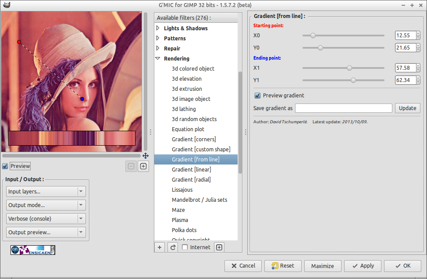Expand the Repair category
This screenshot has height=279, width=427.
(158, 48)
